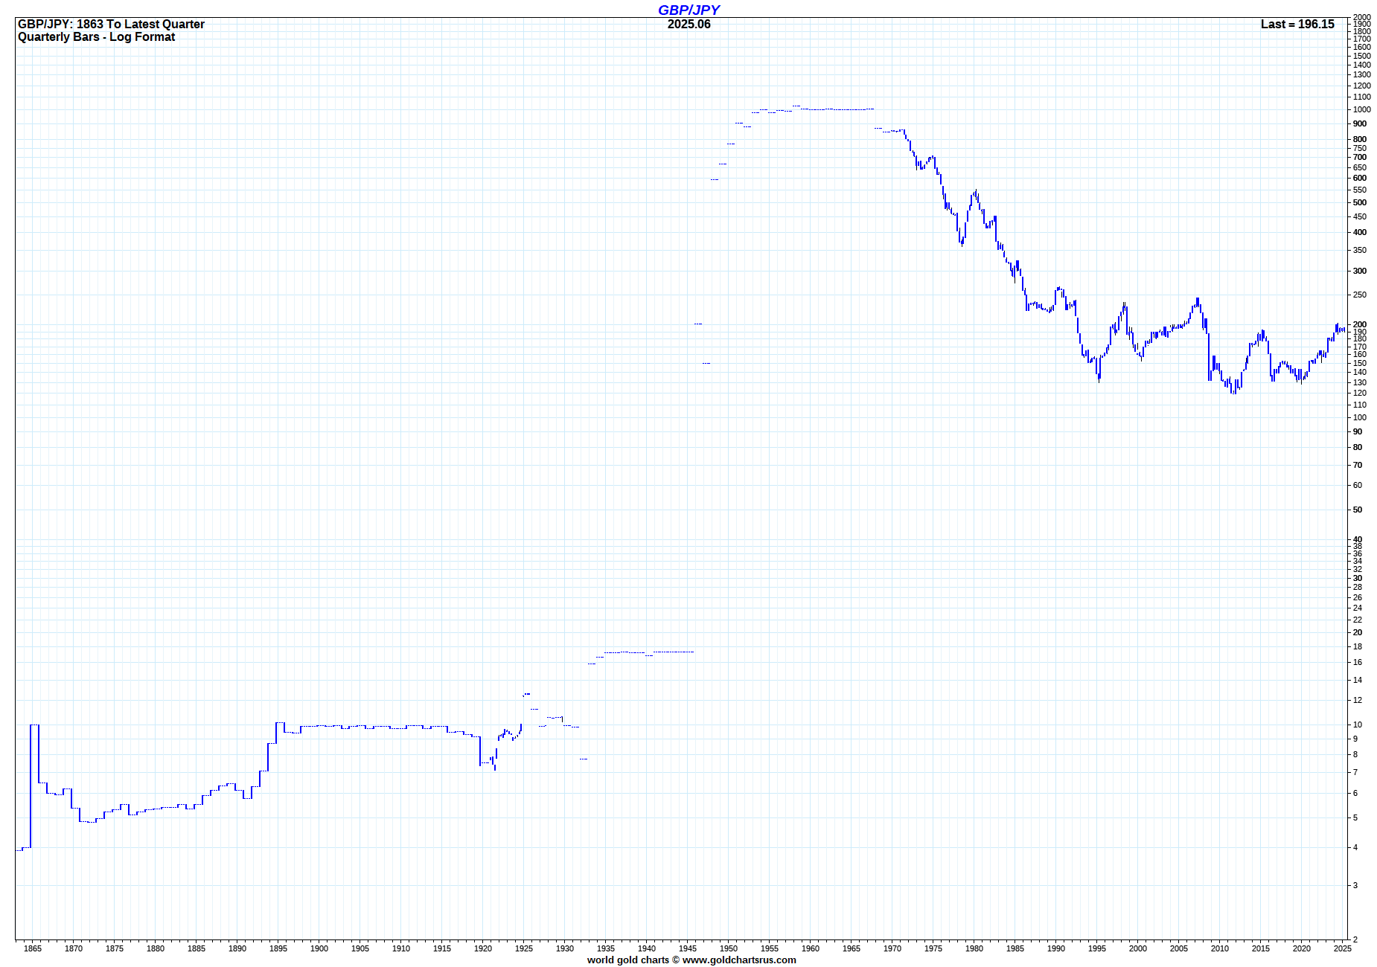The height and width of the screenshot is (967, 1377).
Task: Click the 1890 x-axis year label
Action: point(237,948)
